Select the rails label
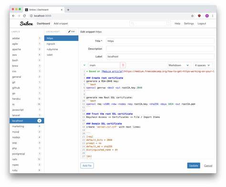The image size is (226, 187). [27, 159]
